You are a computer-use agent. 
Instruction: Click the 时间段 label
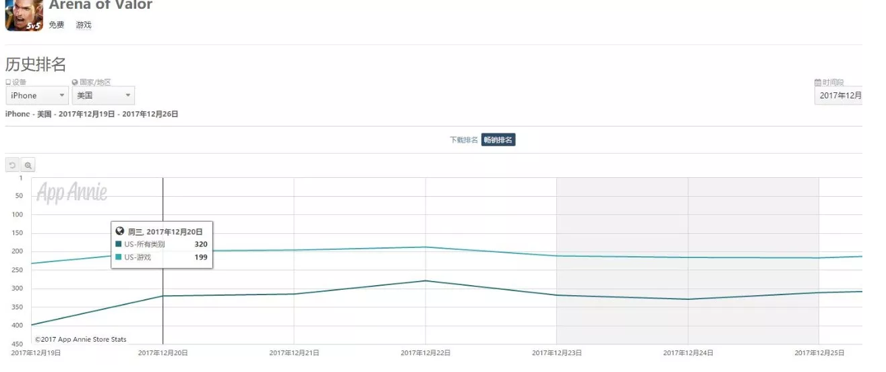[832, 82]
